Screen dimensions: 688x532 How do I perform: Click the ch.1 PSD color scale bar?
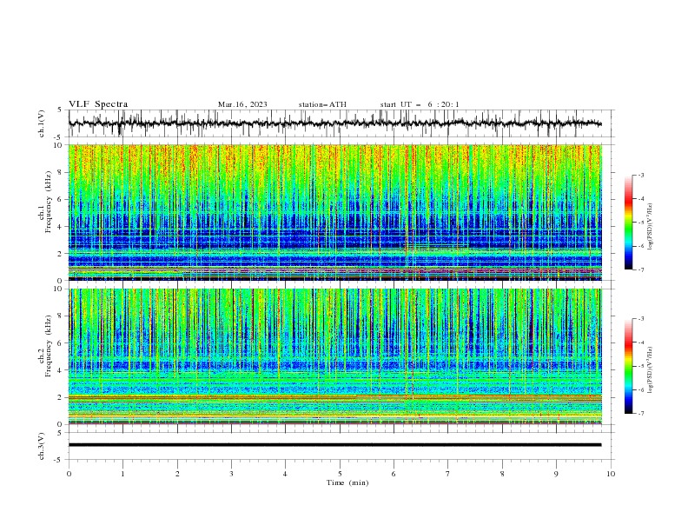[x=629, y=223]
